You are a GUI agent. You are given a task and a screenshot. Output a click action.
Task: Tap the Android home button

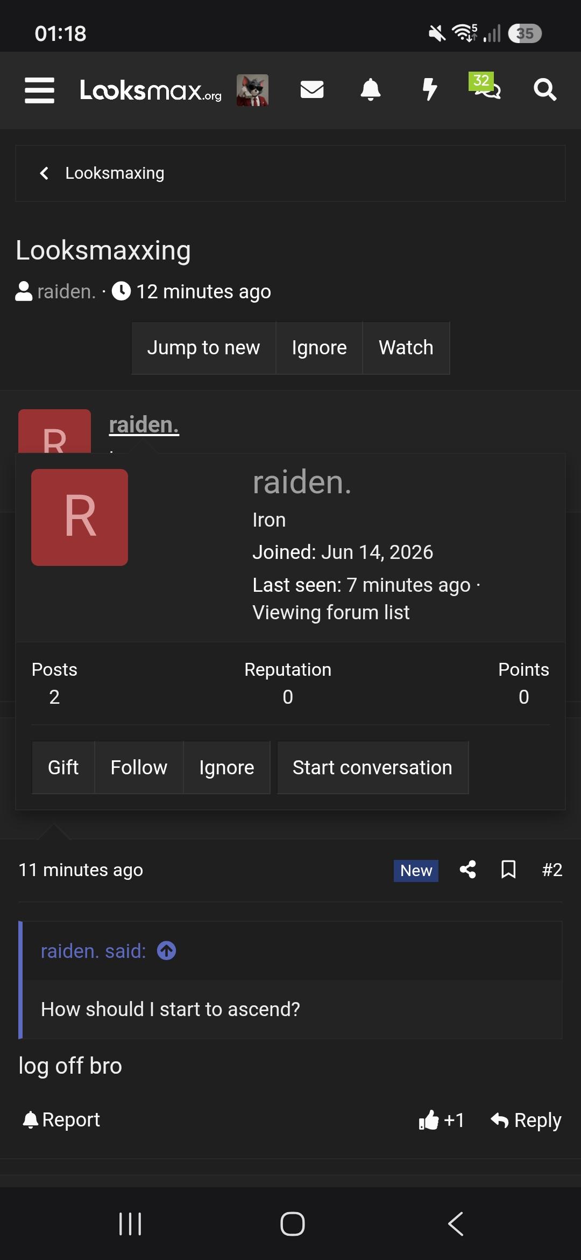(x=292, y=1224)
